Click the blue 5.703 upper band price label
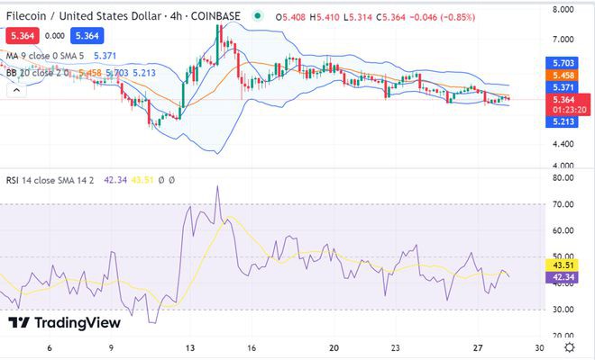Image resolution: width=595 pixels, height=360 pixels. point(565,63)
